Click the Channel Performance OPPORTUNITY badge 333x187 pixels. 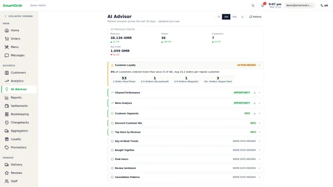pos(242,93)
